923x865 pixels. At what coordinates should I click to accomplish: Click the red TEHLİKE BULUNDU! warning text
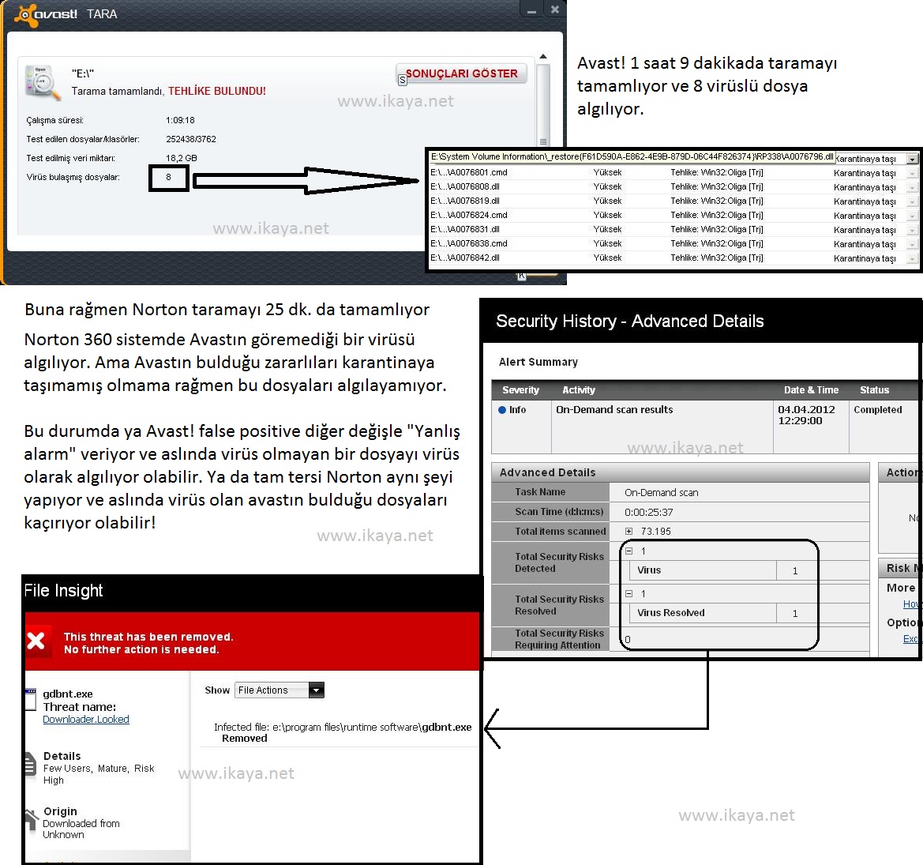[217, 92]
